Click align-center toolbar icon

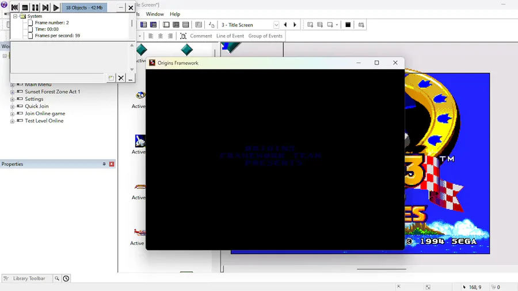(x=160, y=36)
